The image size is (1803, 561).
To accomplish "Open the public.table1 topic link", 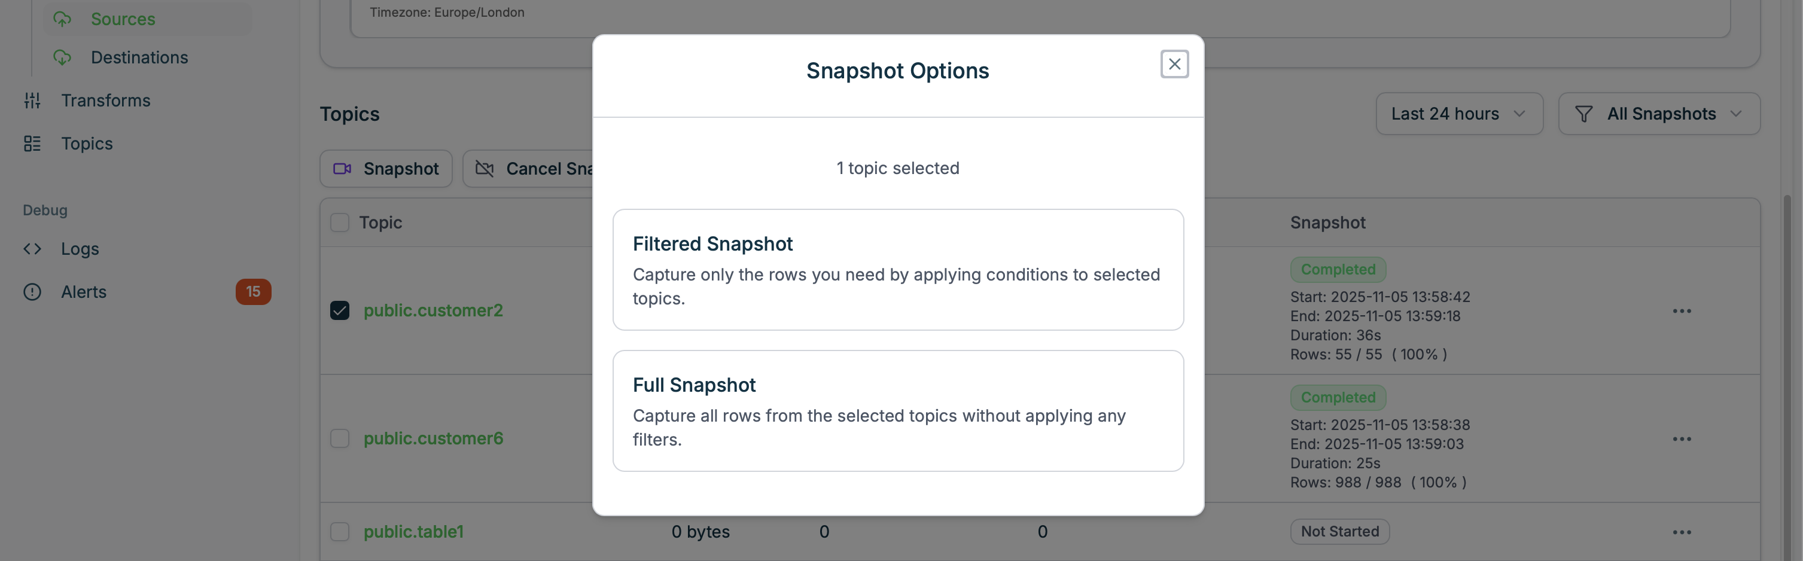I will [413, 532].
